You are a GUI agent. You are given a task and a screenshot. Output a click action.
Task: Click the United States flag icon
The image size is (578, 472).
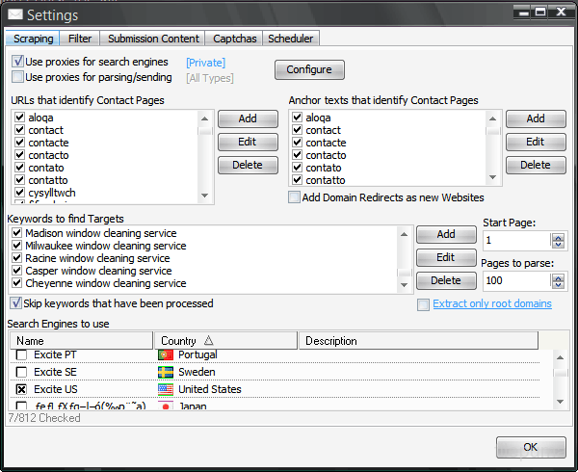[x=164, y=389]
